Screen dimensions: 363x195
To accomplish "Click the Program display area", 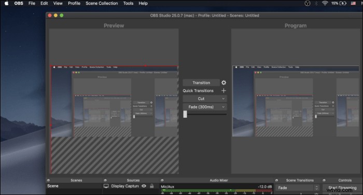I will coord(296,101).
